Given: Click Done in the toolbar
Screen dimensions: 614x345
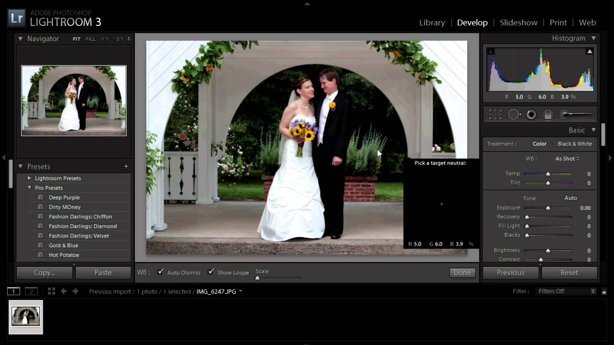Looking at the screenshot, I should (462, 273).
